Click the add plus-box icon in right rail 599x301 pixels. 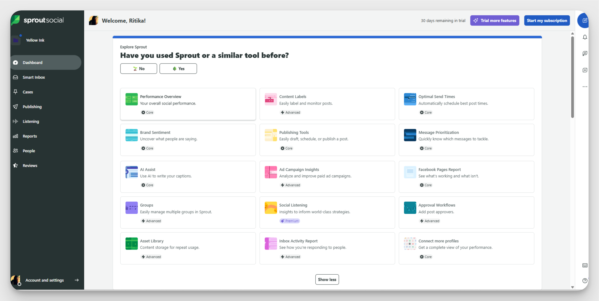click(585, 70)
